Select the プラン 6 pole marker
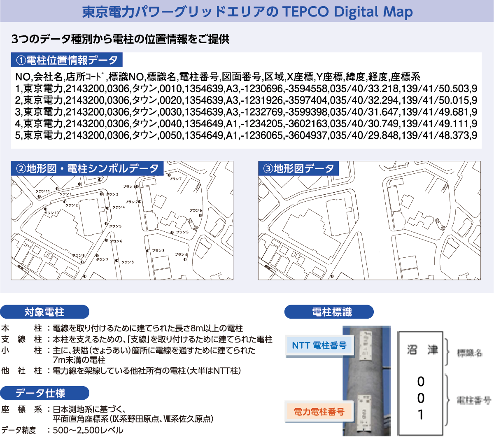Viewport: 494px width, 438px height. point(200,215)
